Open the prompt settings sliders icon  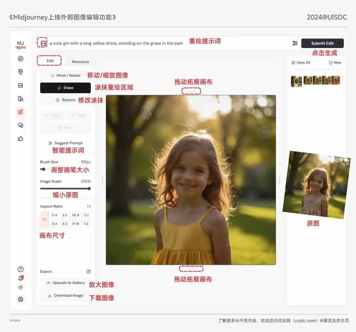tap(295, 43)
